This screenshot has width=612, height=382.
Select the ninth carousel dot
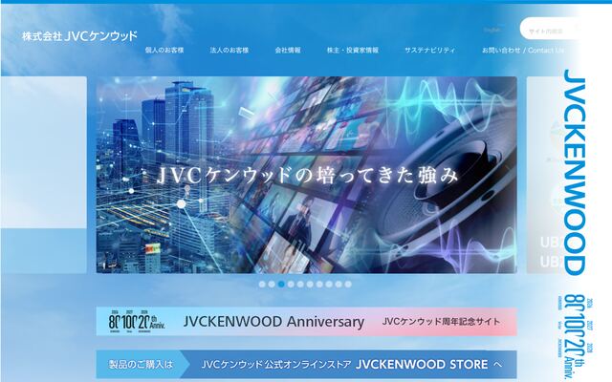(339, 285)
